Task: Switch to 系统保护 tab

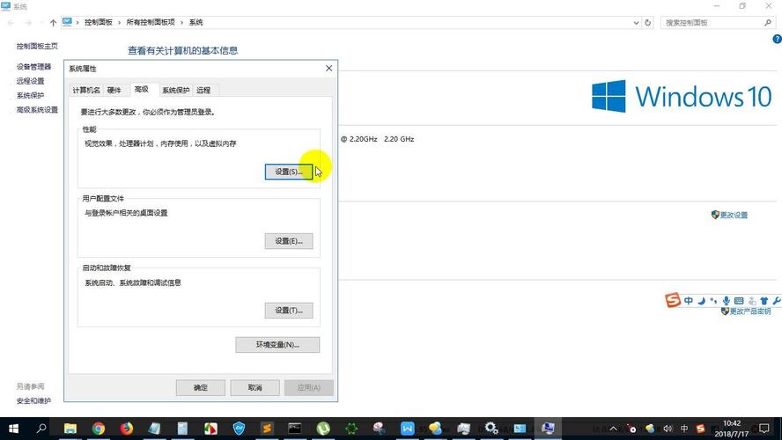Action: [x=175, y=90]
